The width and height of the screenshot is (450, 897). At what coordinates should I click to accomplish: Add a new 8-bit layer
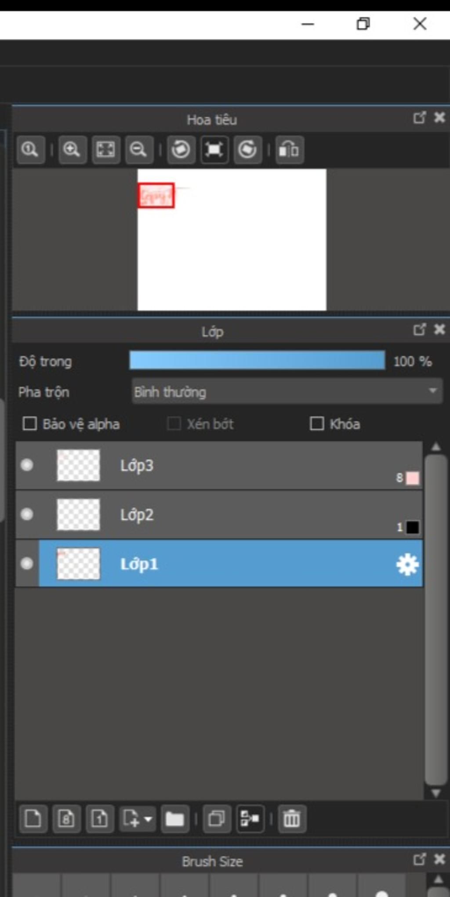click(66, 819)
